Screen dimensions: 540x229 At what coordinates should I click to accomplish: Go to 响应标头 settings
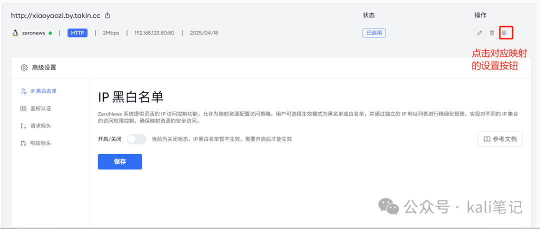[x=40, y=143]
